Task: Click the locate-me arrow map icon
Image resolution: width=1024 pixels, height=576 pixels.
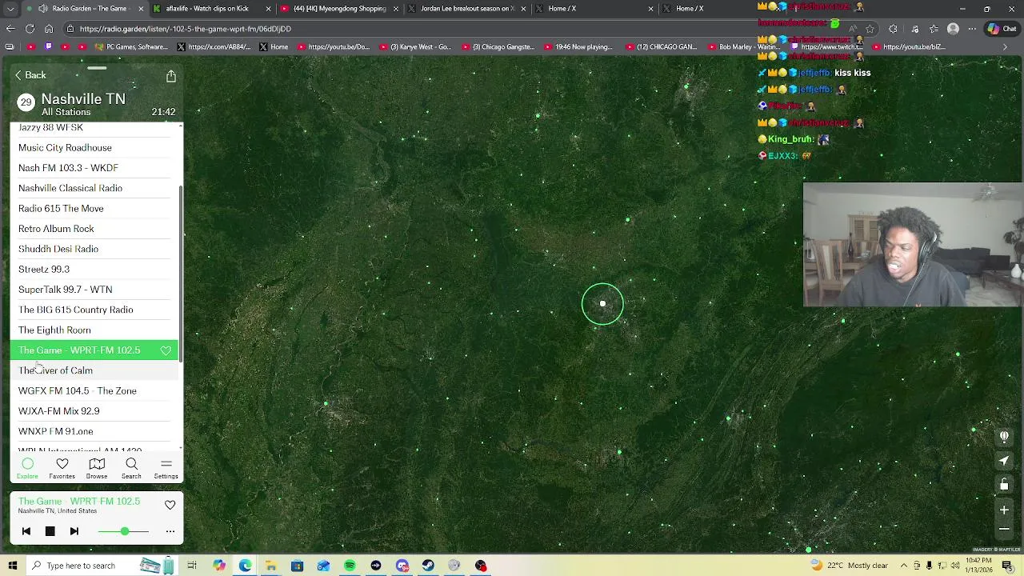Action: click(1004, 461)
